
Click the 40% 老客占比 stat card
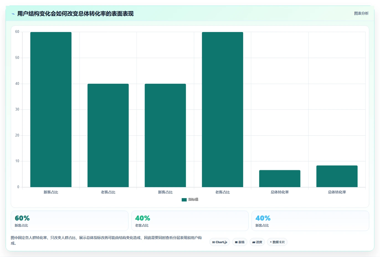190,221
